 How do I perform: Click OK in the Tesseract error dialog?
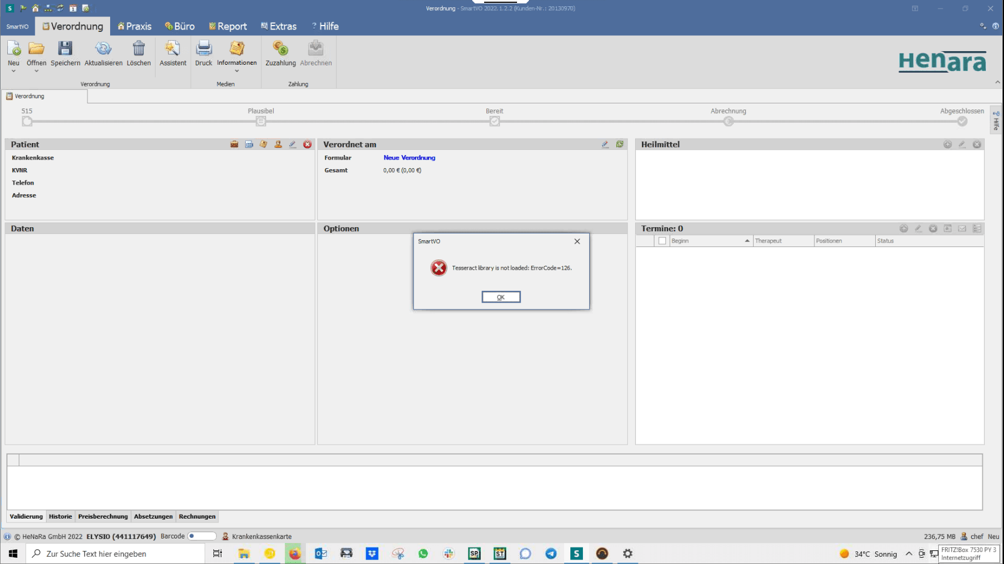[501, 297]
